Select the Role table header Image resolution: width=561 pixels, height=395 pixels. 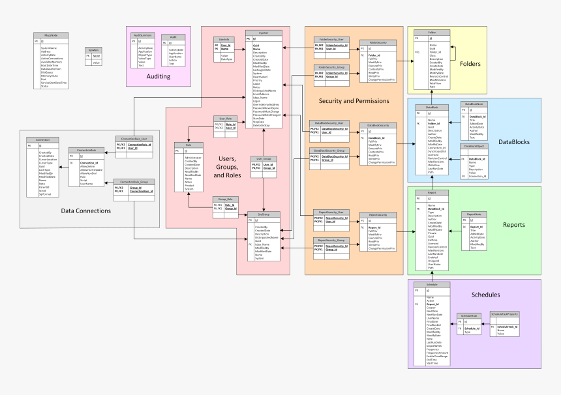(189, 145)
